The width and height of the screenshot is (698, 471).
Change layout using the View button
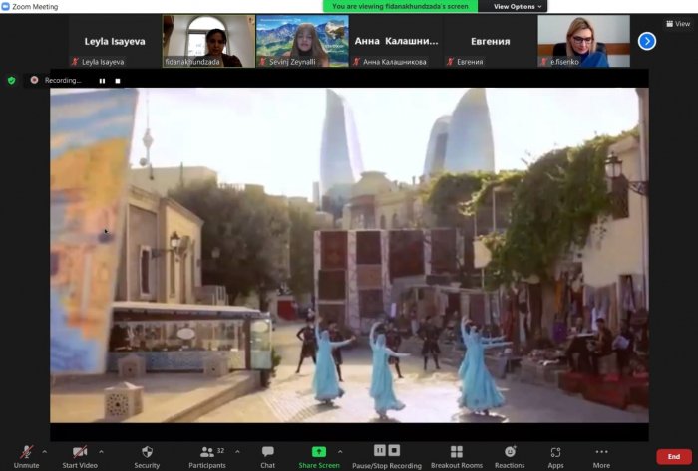(x=678, y=24)
